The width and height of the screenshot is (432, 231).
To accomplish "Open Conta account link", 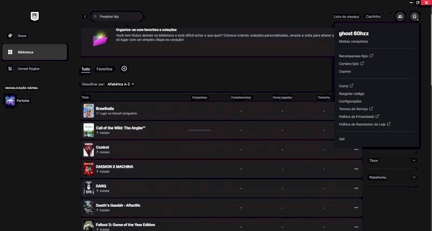I will click(346, 86).
